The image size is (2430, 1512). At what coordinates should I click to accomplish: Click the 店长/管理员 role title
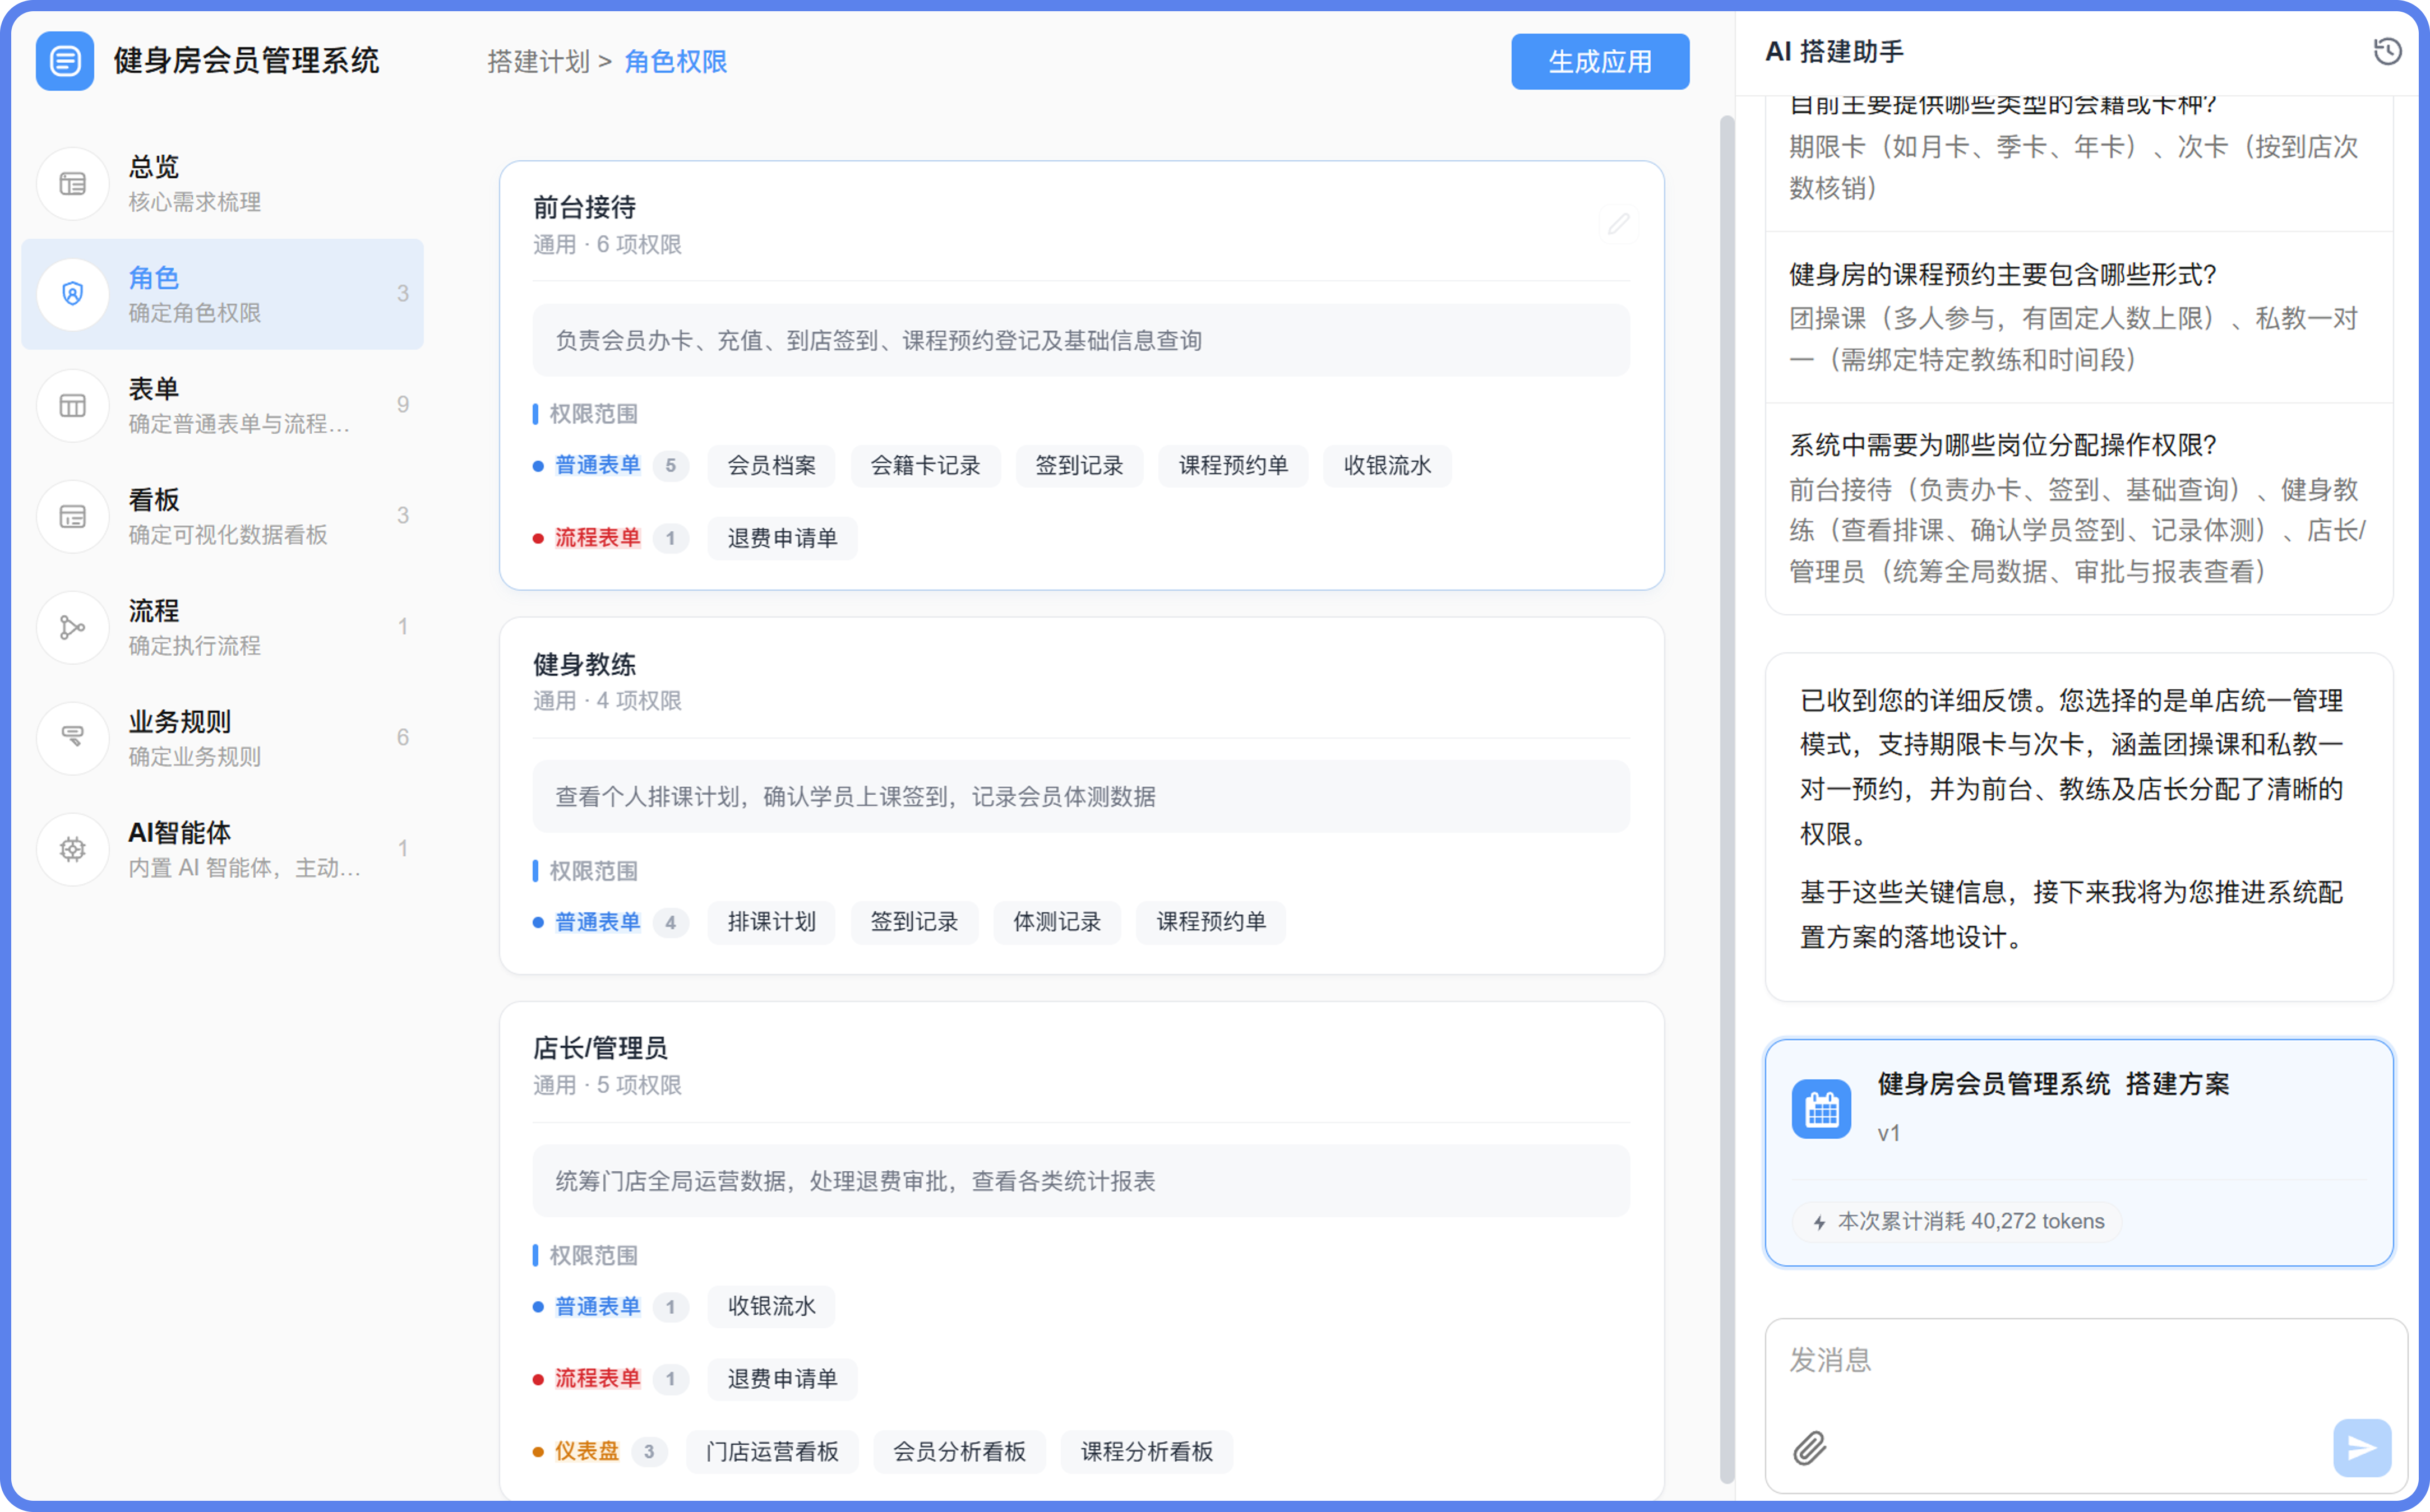point(600,1049)
